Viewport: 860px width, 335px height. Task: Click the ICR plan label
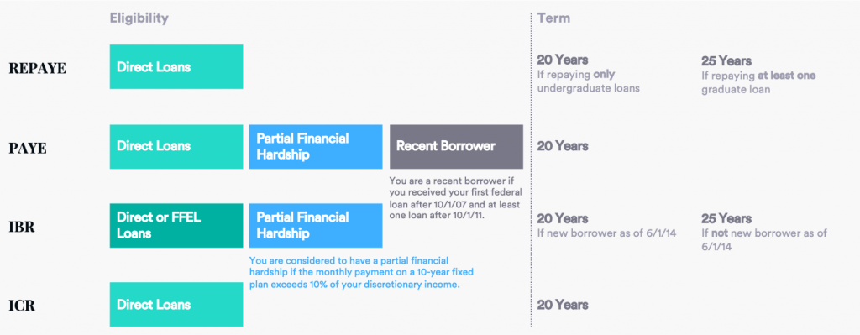(x=22, y=306)
